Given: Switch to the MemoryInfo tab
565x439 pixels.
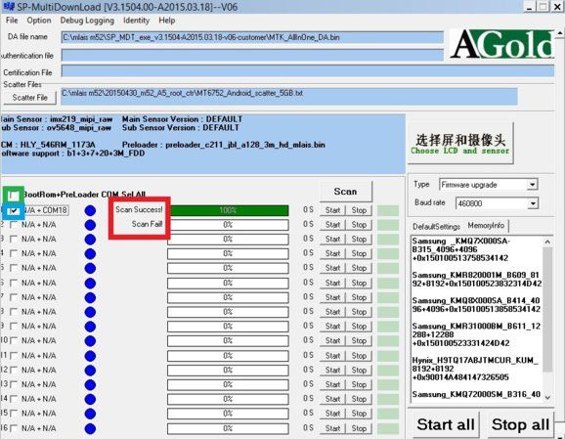Looking at the screenshot, I should (x=486, y=226).
